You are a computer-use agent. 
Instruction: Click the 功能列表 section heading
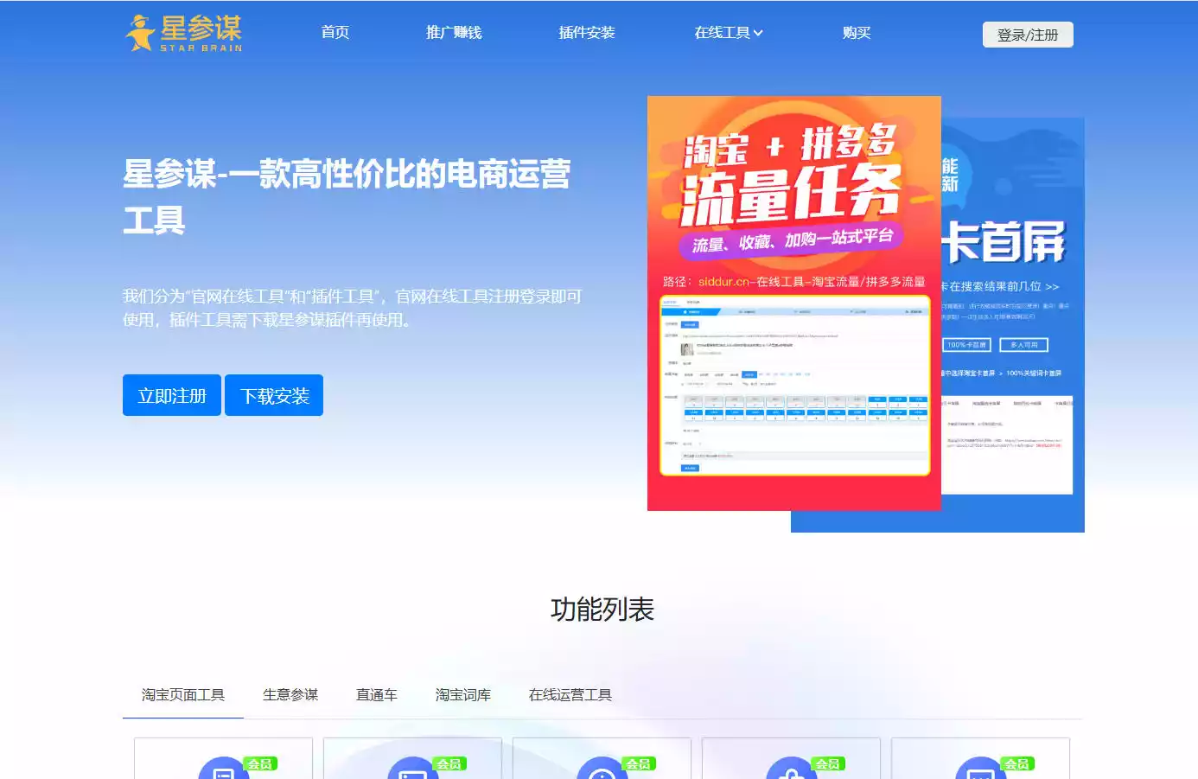602,610
